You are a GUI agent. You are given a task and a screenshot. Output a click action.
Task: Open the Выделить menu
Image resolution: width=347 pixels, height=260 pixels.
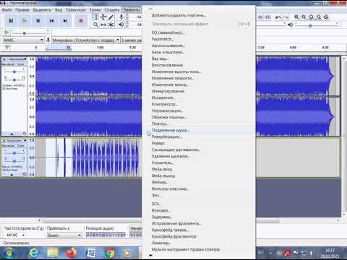[x=42, y=10]
